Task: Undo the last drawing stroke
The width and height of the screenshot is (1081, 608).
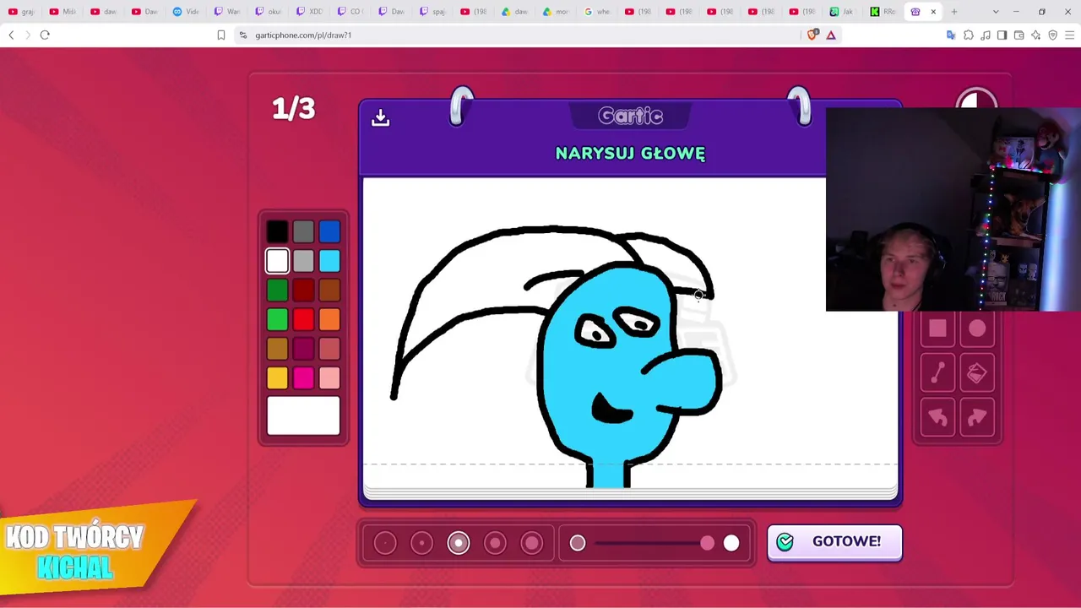Action: point(937,417)
